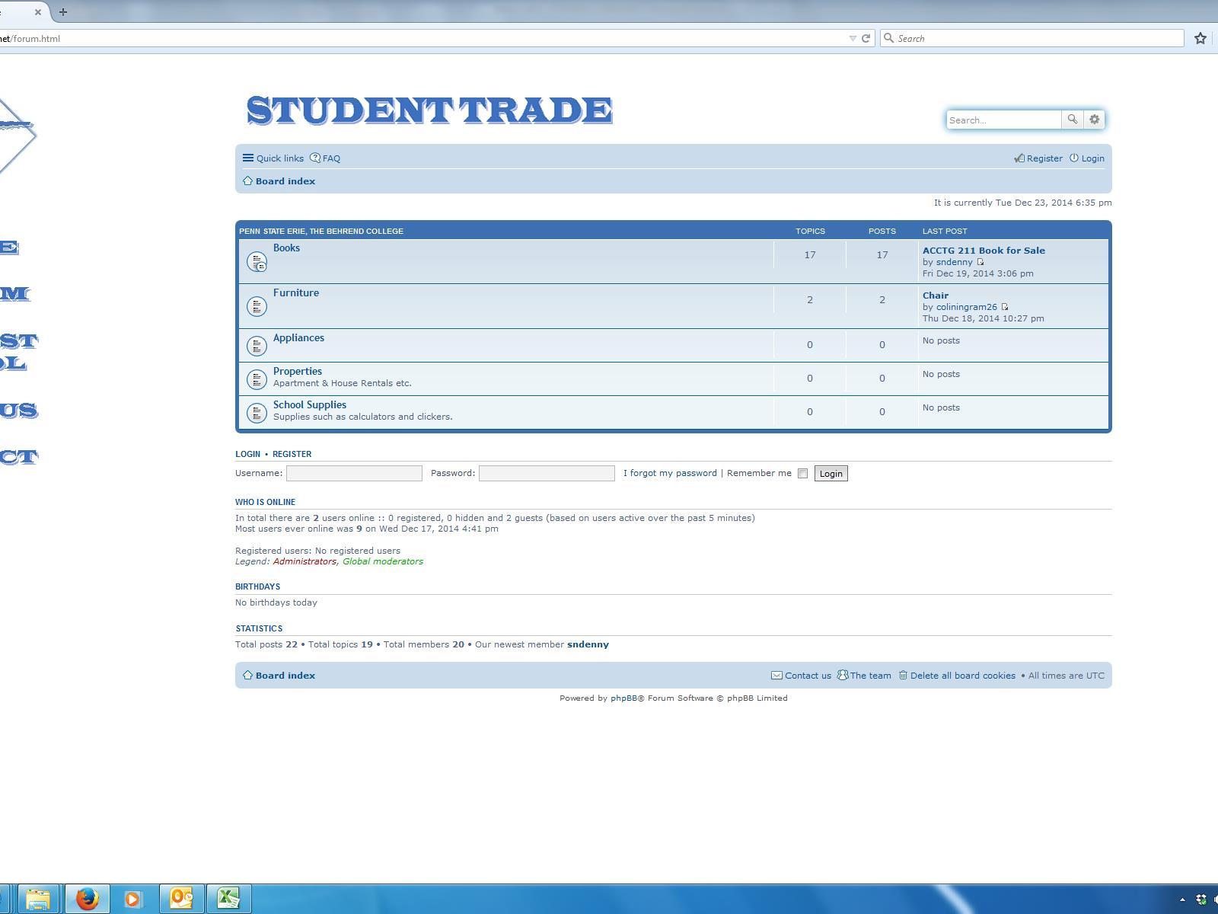Image resolution: width=1218 pixels, height=914 pixels.
Task: Open new browser tab with plus button
Action: click(x=63, y=11)
